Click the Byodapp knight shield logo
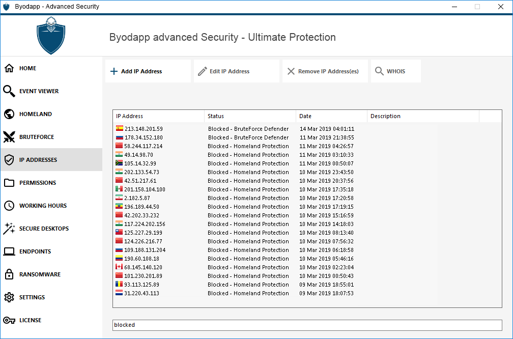The image size is (513, 339). (x=51, y=36)
